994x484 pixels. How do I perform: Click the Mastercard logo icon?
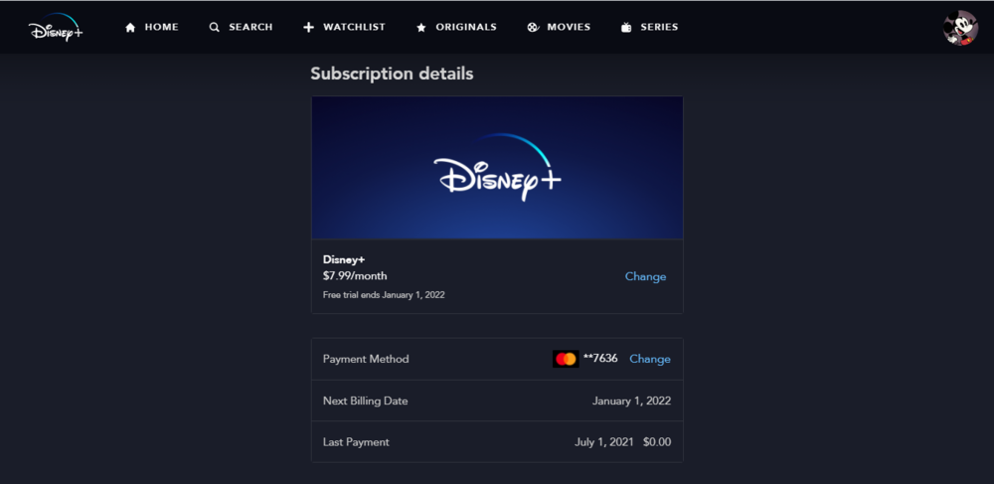566,359
